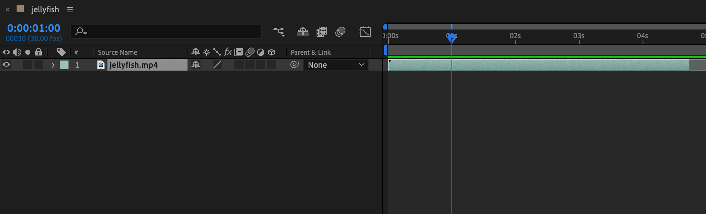706x214 pixels.
Task: Open the Composition Mini-Flowchart icon
Action: (278, 32)
